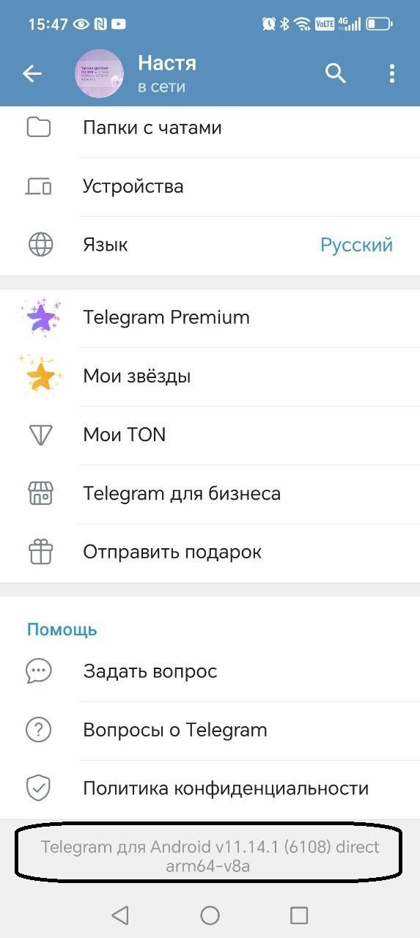This screenshot has width=420, height=938.
Task: Tap the purple Telegram Premium star
Action: tap(40, 317)
